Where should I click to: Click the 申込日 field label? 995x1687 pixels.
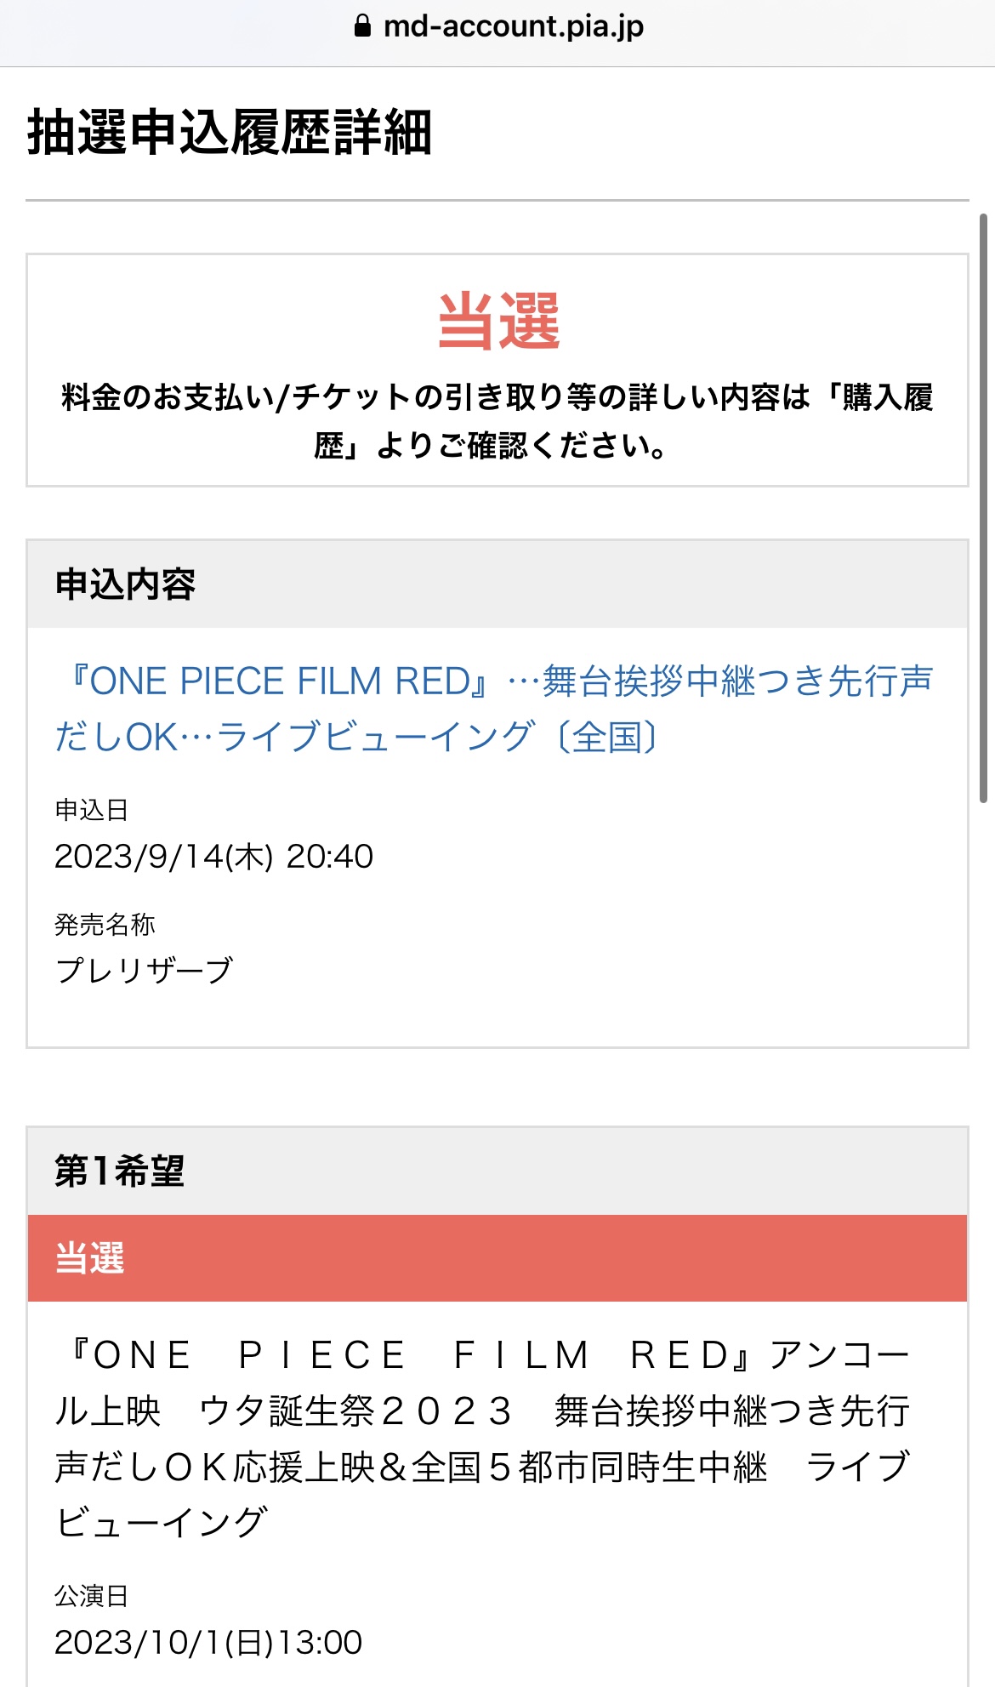click(91, 810)
